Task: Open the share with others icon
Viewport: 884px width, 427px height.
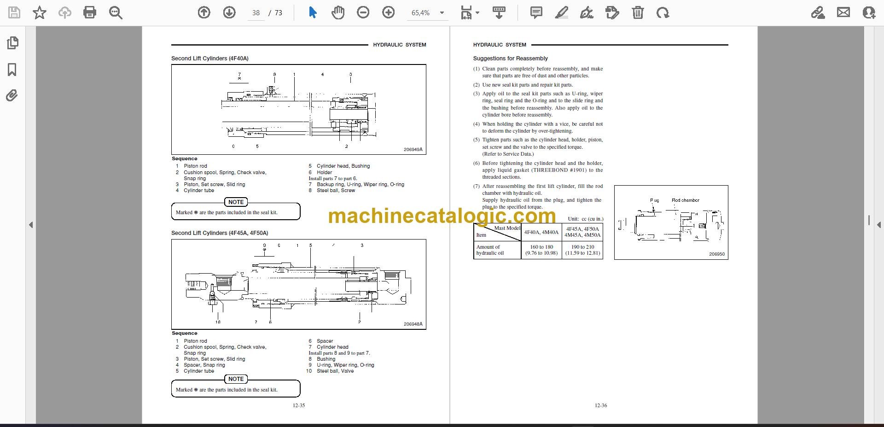Action: click(869, 12)
